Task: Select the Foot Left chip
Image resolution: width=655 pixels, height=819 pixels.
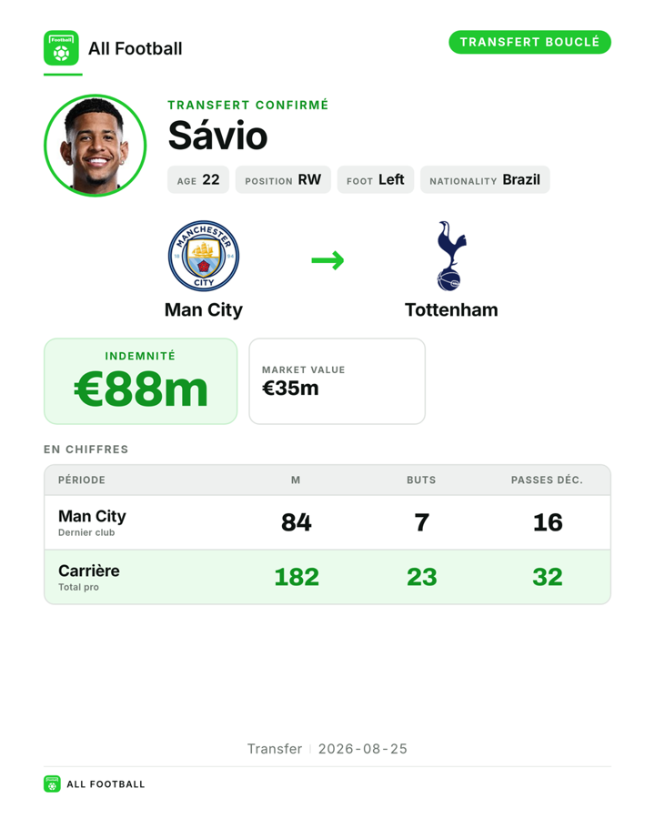Action: pyautogui.click(x=376, y=179)
